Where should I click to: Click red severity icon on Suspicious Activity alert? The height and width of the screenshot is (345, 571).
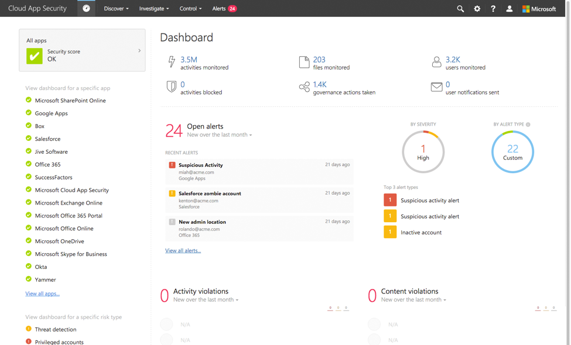click(x=172, y=165)
